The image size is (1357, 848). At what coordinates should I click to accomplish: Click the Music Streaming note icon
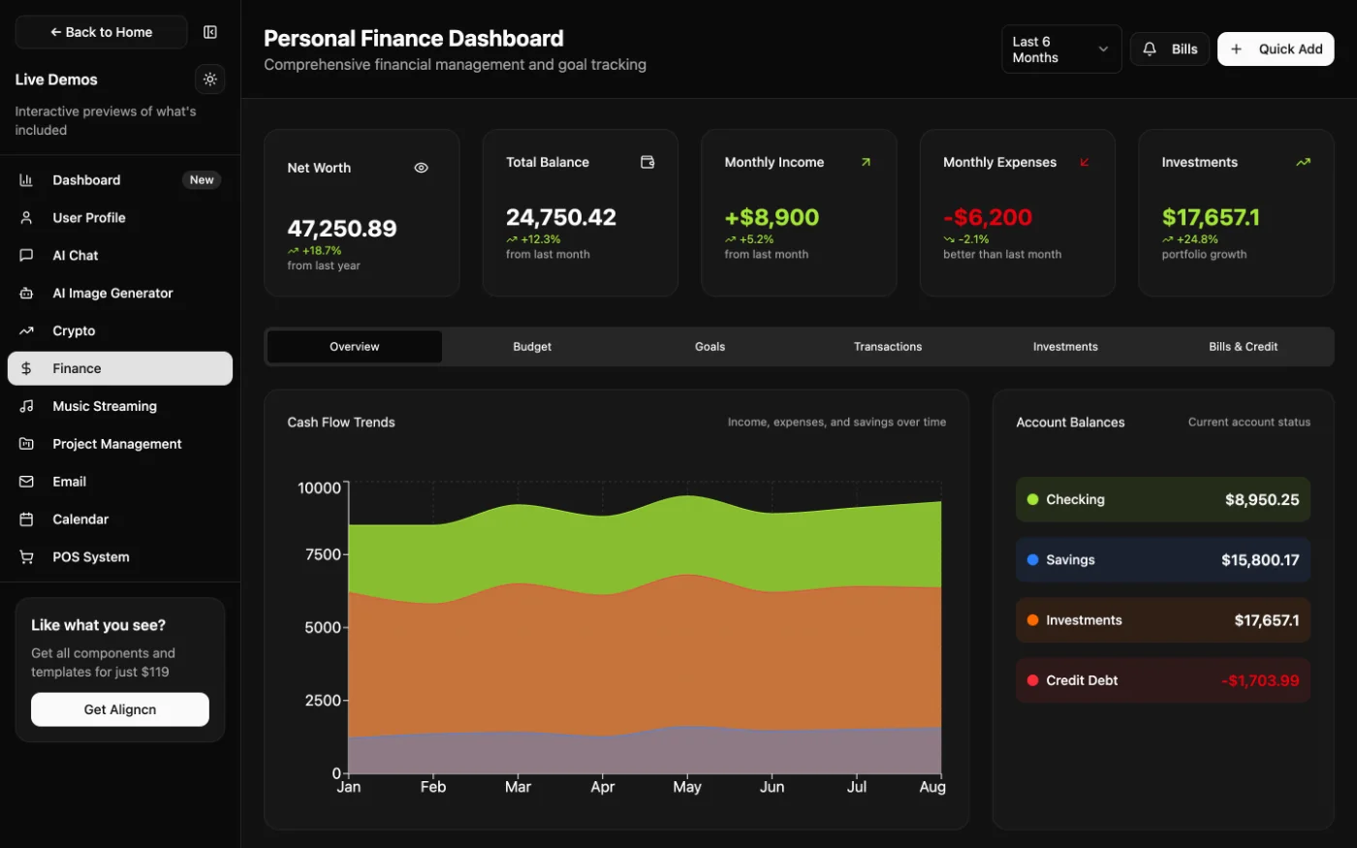(26, 406)
